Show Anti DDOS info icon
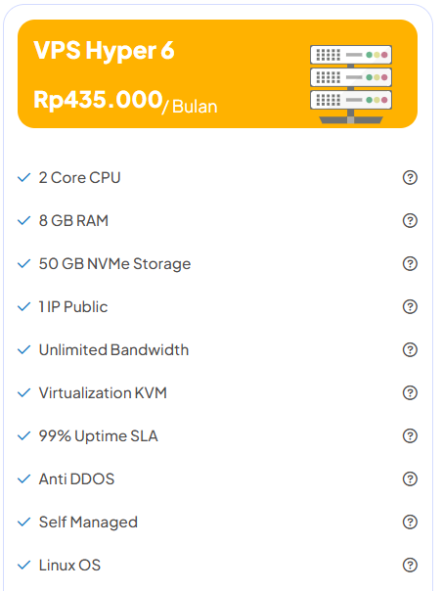The image size is (442, 591). [x=410, y=479]
